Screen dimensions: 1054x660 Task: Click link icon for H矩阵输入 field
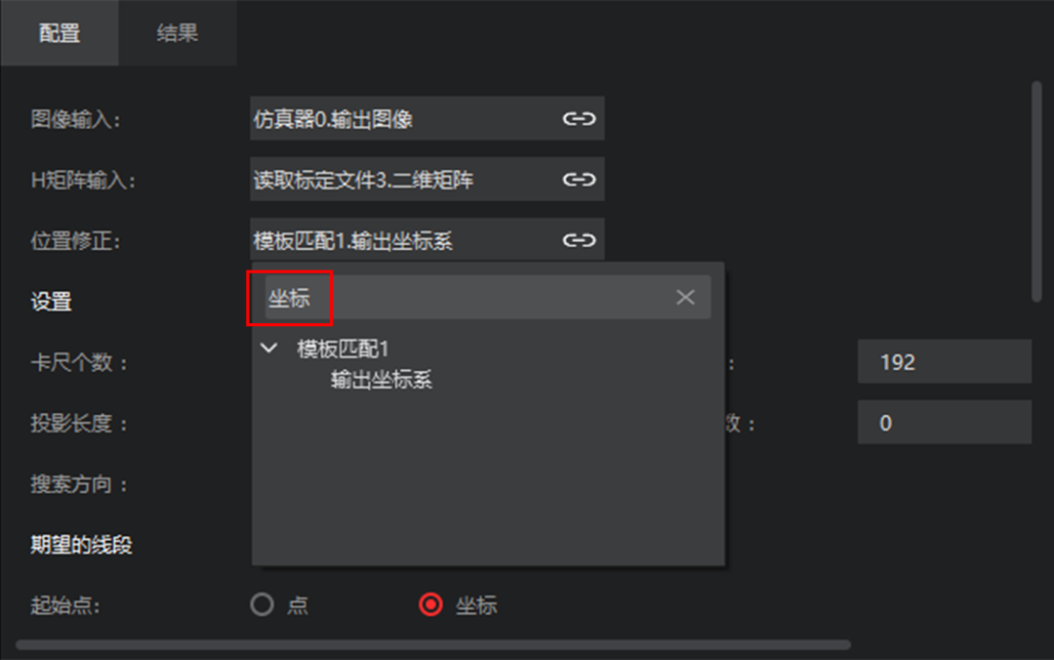579,180
